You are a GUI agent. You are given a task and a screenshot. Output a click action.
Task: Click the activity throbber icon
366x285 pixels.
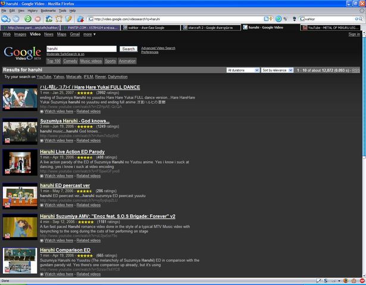[362, 11]
